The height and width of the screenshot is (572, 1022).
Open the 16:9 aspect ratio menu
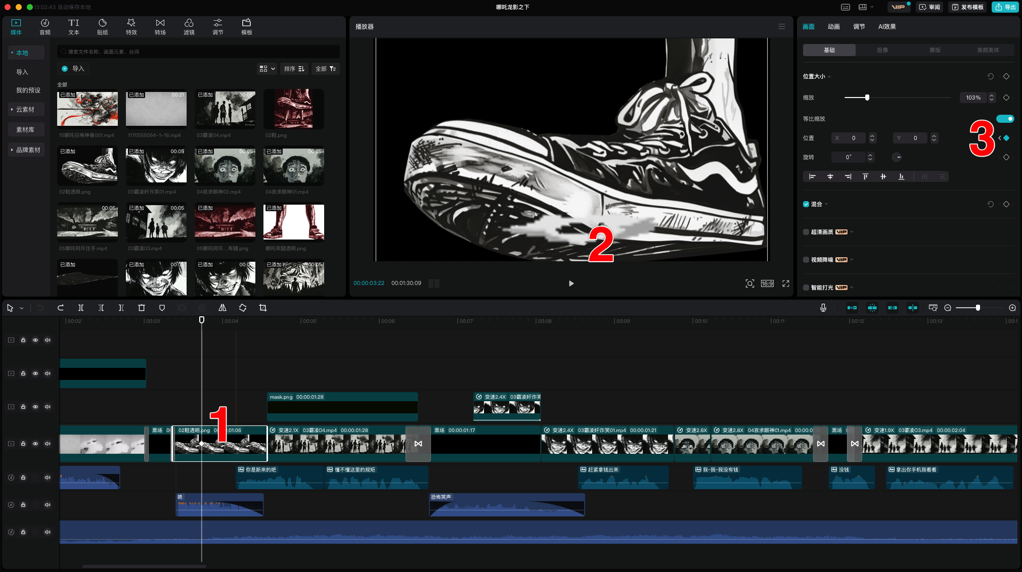767,283
